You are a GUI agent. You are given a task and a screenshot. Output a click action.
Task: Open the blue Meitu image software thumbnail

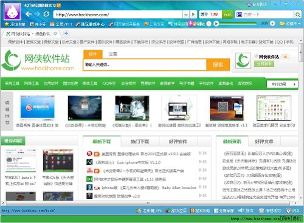38,108
